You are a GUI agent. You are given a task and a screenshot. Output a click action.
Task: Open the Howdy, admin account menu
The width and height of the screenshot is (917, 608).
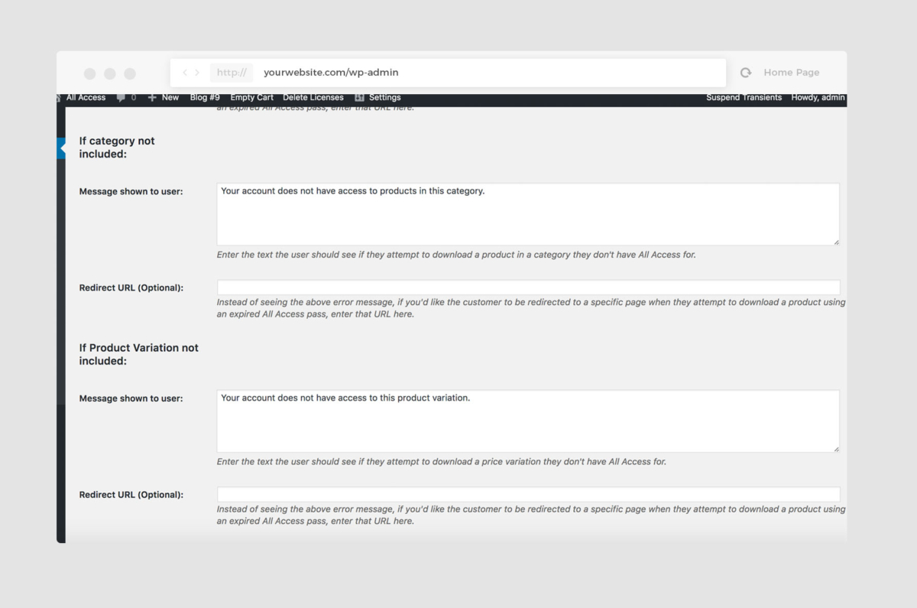[x=818, y=98]
